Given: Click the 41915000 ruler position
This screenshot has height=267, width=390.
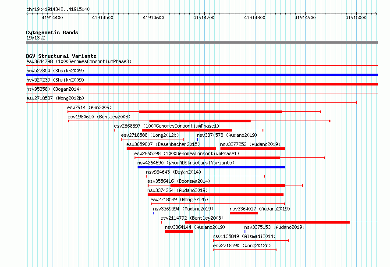Looking at the screenshot, I should point(356,18).
